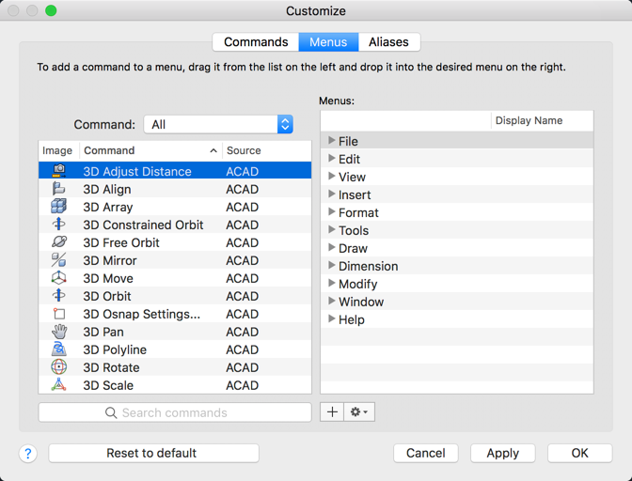632x481 pixels.
Task: Click the 3D Array command icon
Action: tap(58, 207)
